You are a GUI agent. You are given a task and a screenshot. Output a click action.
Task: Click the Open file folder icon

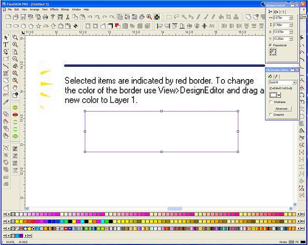pos(15,17)
